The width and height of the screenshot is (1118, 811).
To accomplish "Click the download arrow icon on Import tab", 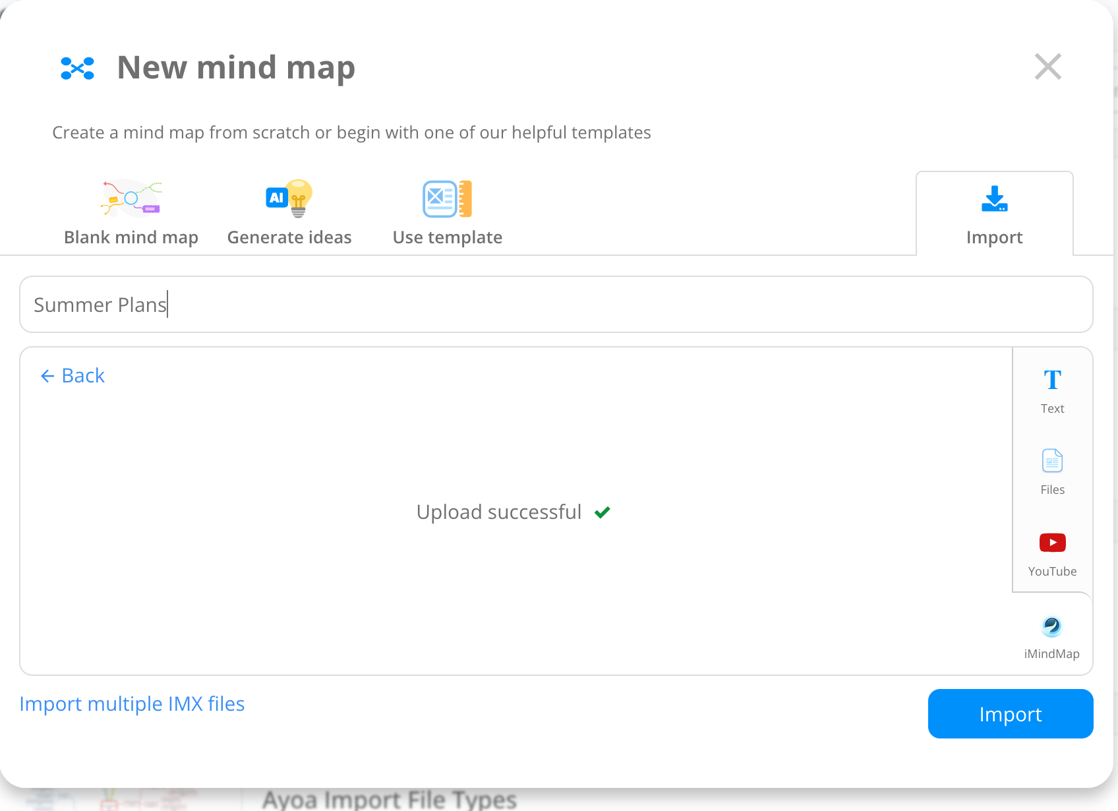I will point(994,199).
